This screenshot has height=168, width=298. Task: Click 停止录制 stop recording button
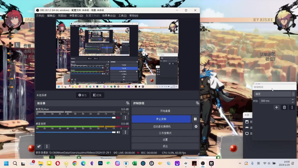pyautogui.click(x=161, y=119)
